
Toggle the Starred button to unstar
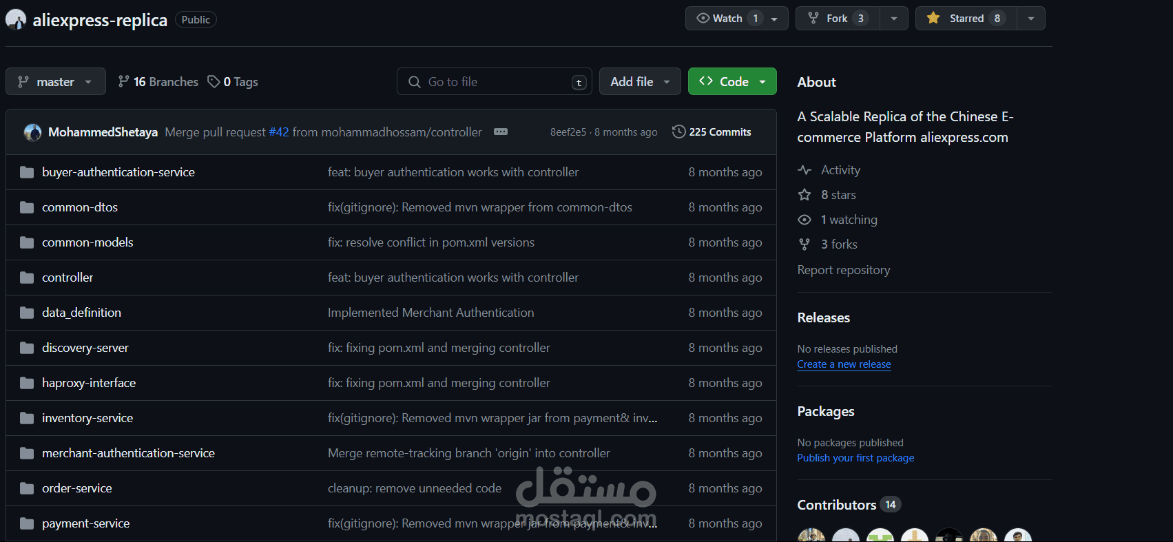(x=966, y=19)
